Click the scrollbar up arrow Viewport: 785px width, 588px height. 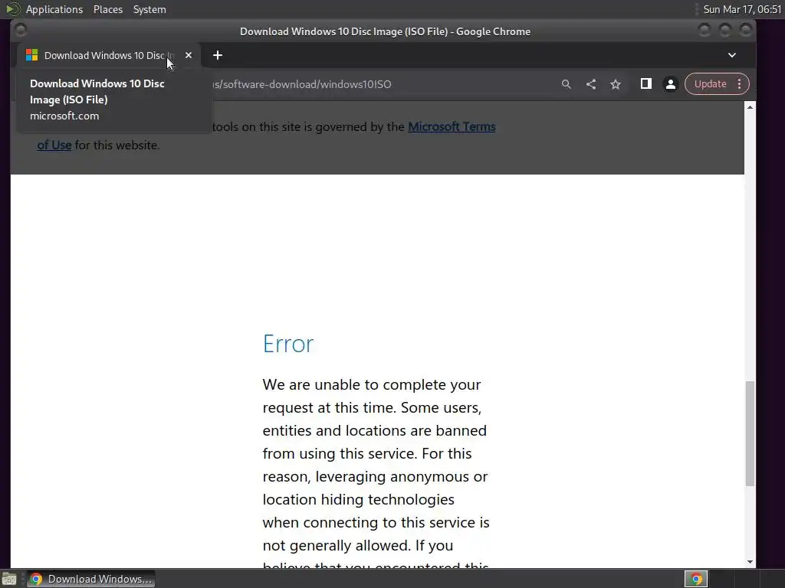(x=750, y=107)
